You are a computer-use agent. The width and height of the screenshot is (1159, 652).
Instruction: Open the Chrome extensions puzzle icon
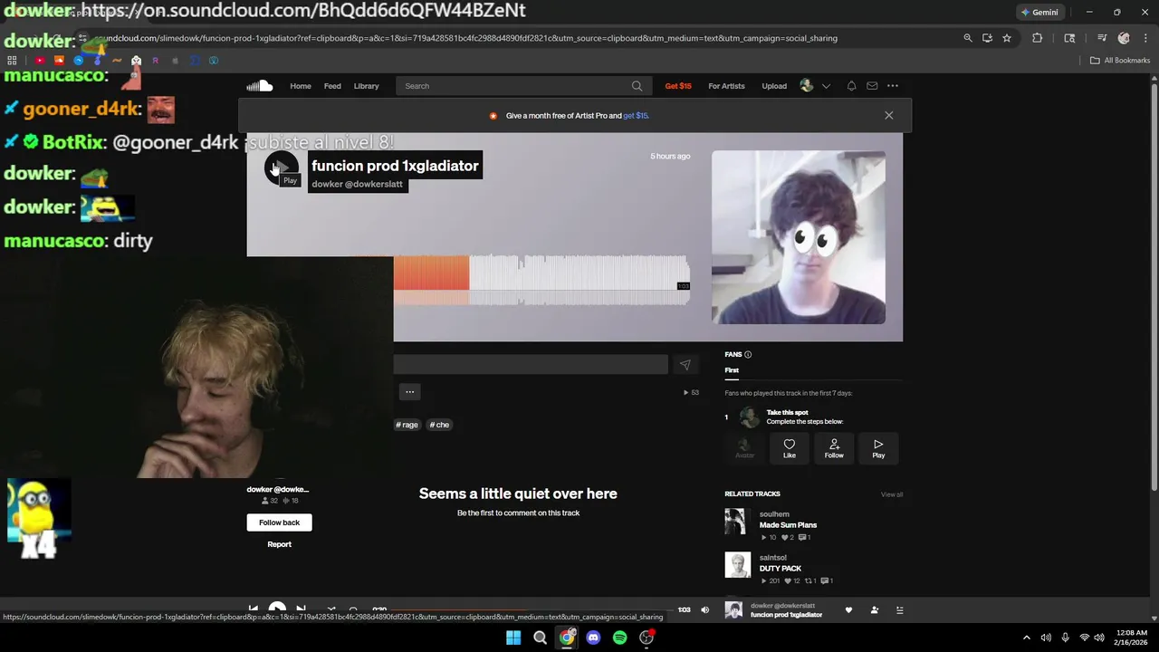(1038, 38)
